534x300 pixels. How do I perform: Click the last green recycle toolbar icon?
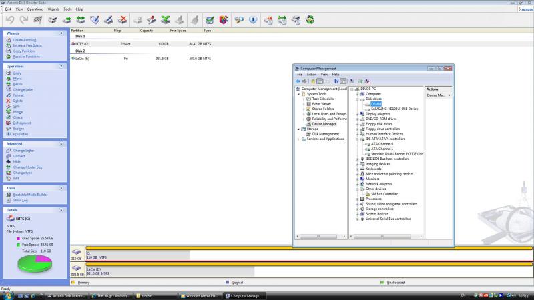[x=310, y=20]
